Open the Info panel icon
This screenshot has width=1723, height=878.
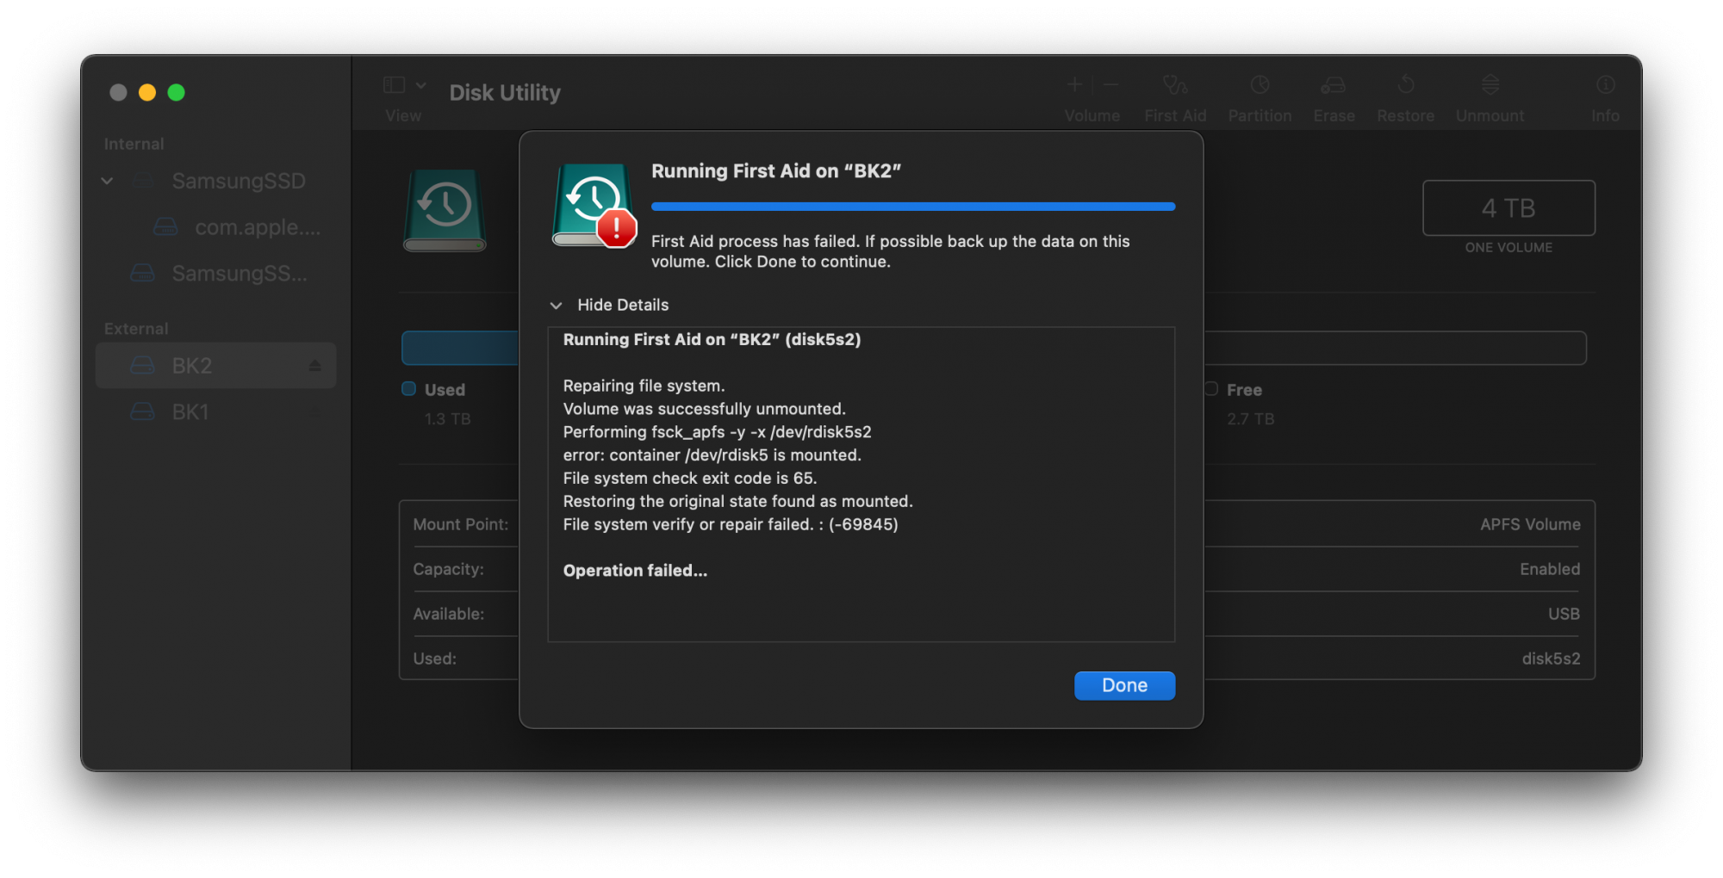tap(1605, 86)
